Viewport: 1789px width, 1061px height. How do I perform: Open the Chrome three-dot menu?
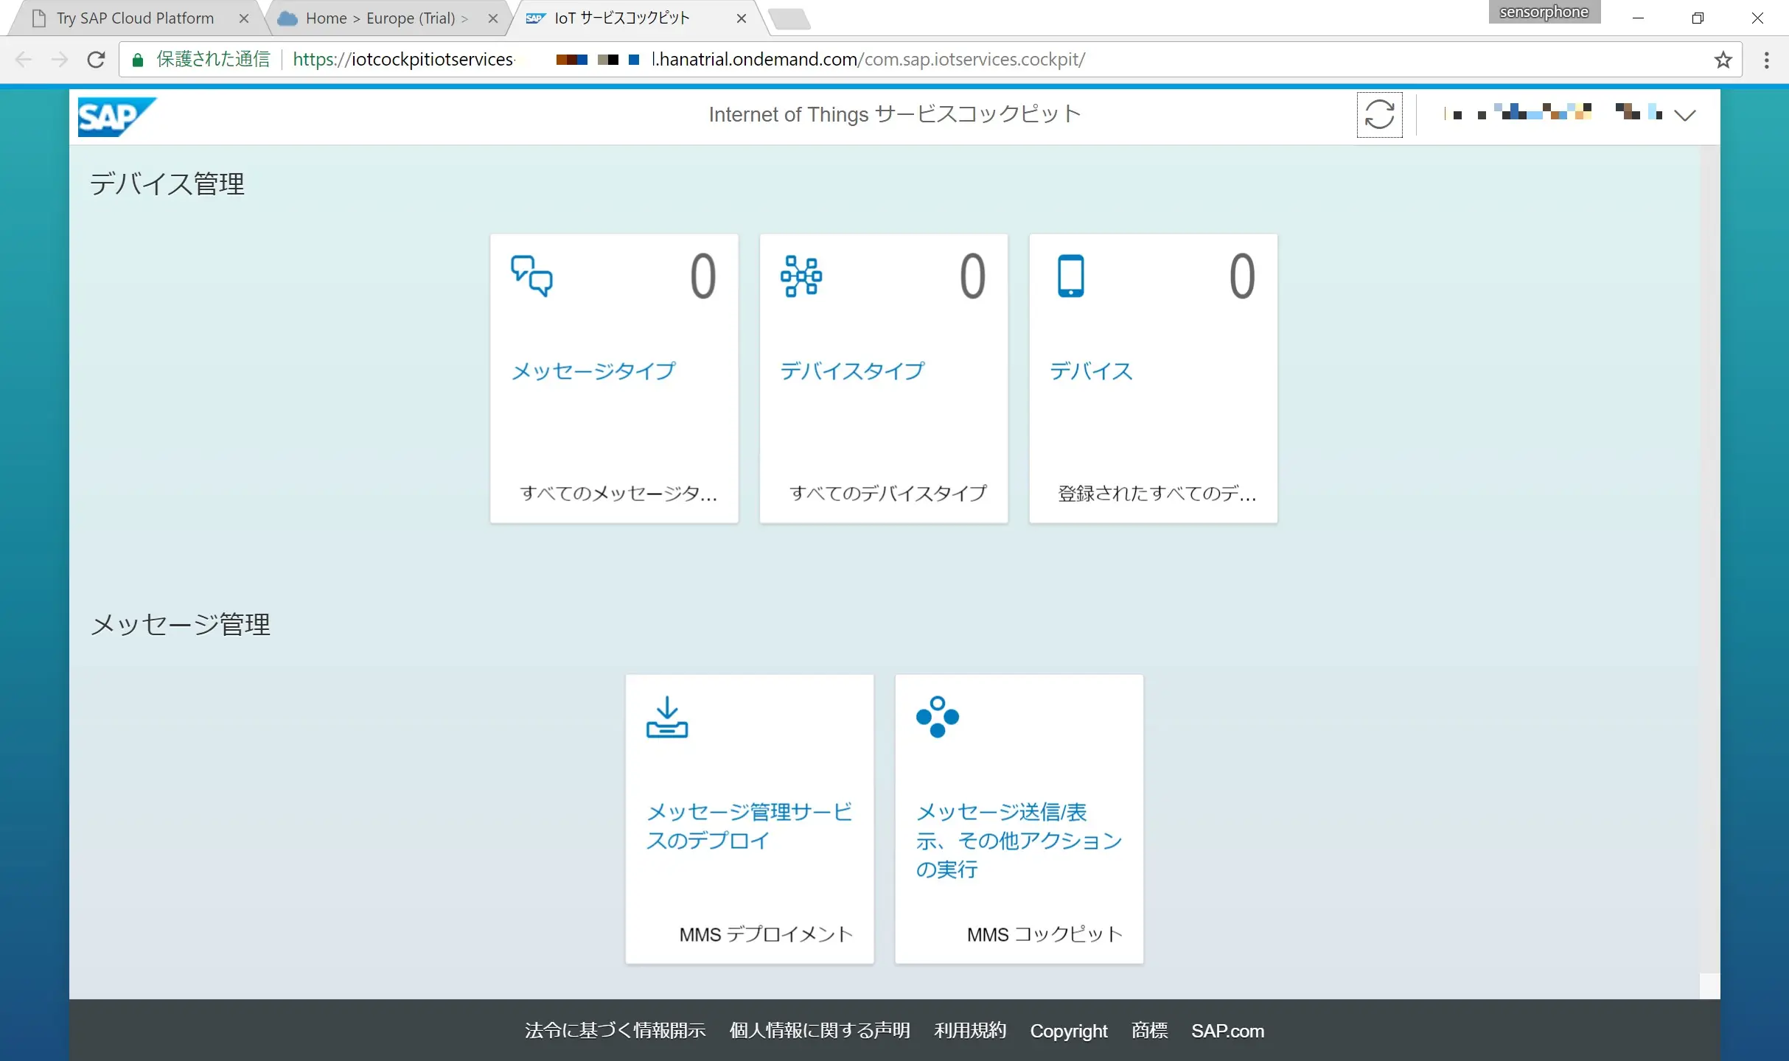1766,60
